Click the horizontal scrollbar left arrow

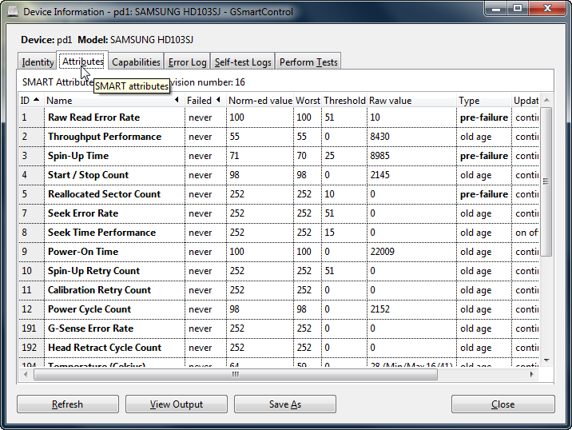click(26, 374)
